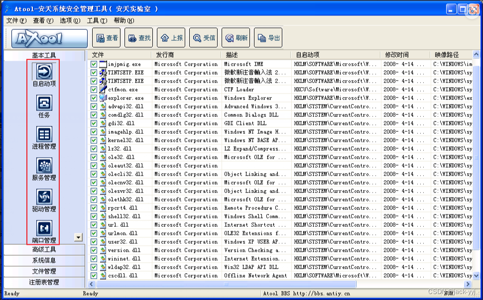The width and height of the screenshot is (483, 300).
Task: Select the kernel32.dll file icon
Action: [103, 140]
